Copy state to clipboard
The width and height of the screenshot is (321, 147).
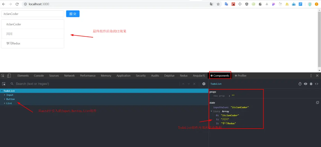click(x=317, y=103)
